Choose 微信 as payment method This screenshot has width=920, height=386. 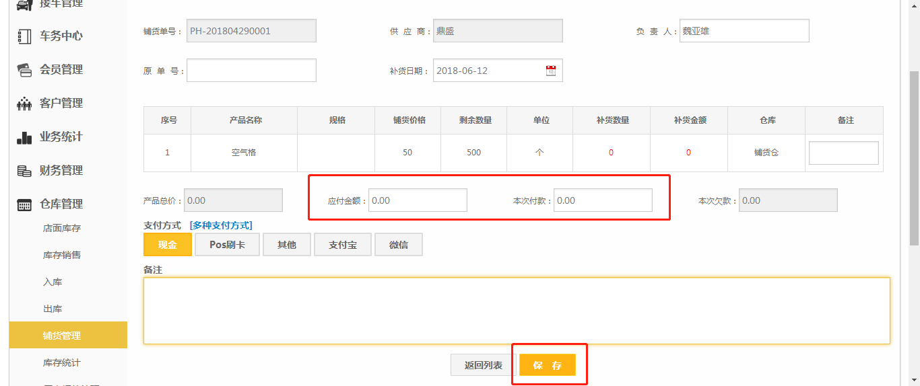click(x=398, y=245)
